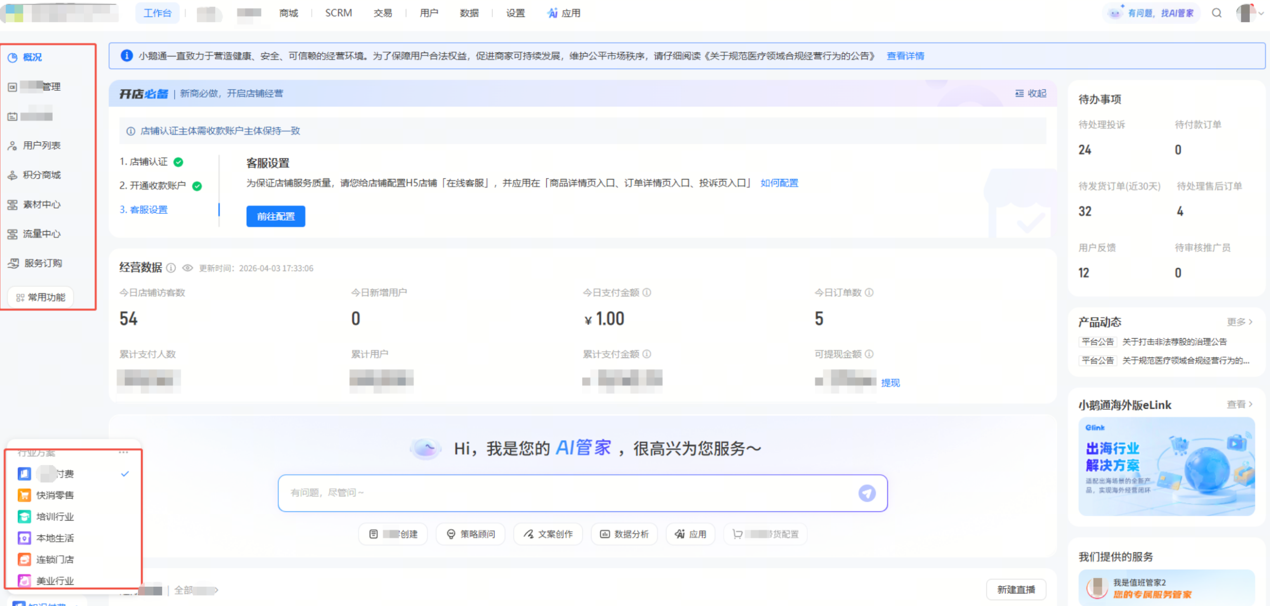Viewport: 1270px width, 606px height.
Task: Select the 快消零售 industry scheme
Action: coord(56,494)
